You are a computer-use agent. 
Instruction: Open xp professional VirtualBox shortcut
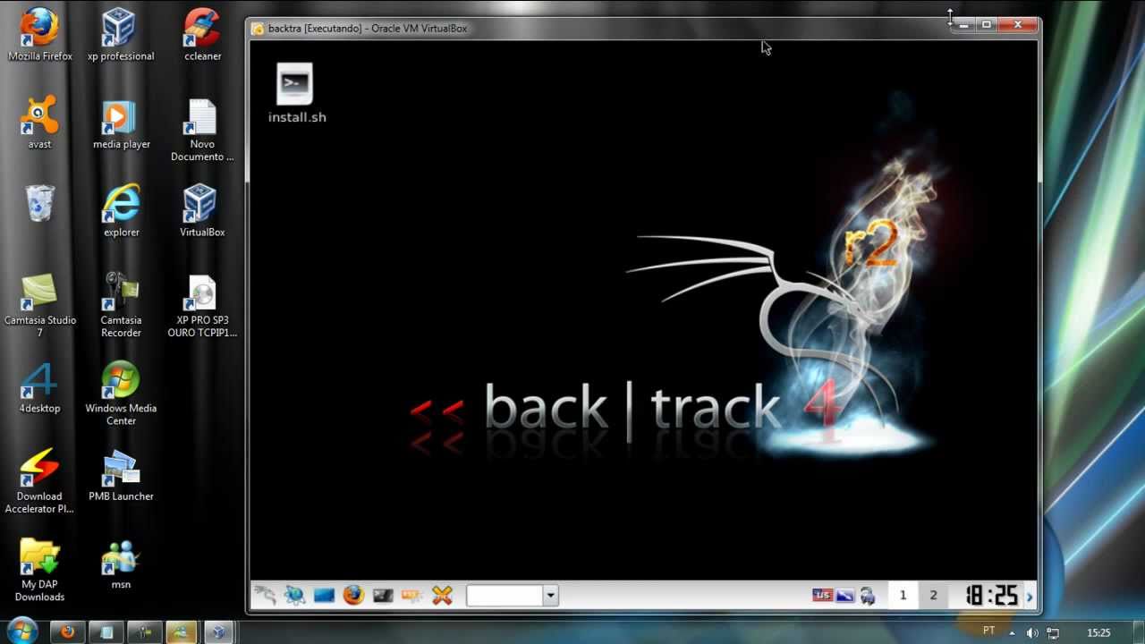(121, 36)
